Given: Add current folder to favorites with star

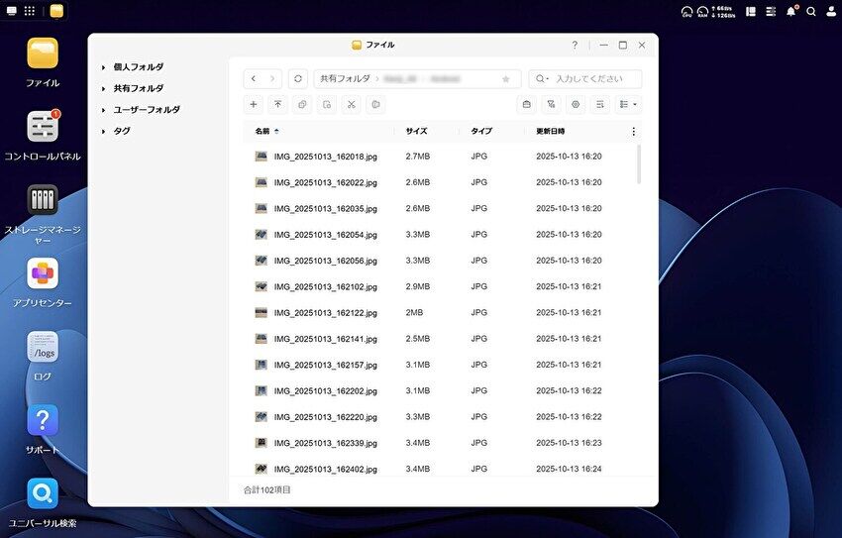Looking at the screenshot, I should pyautogui.click(x=506, y=78).
